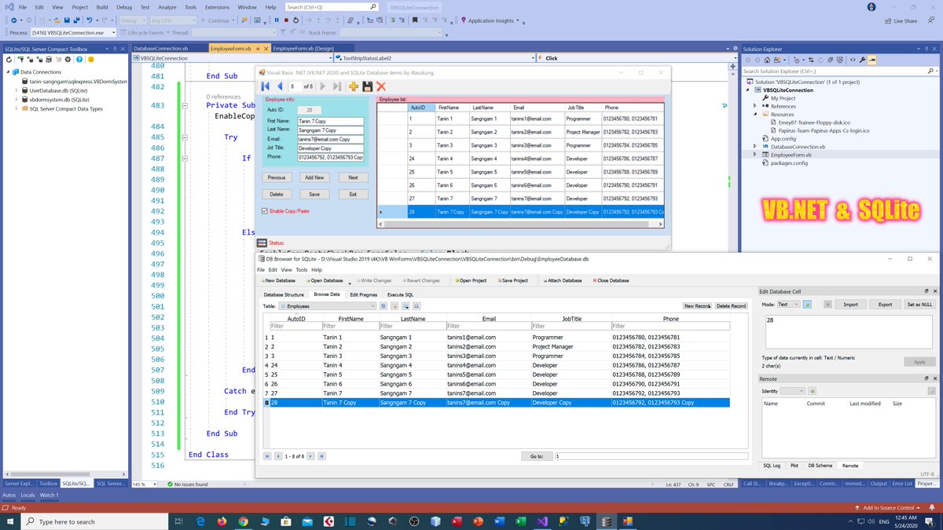The height and width of the screenshot is (530, 943).
Task: Click the print icon beside Employees table selector
Action: [416, 305]
